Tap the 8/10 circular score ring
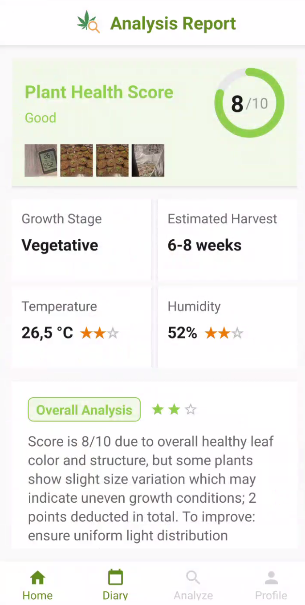This screenshot has width=305, height=605. pyautogui.click(x=249, y=103)
